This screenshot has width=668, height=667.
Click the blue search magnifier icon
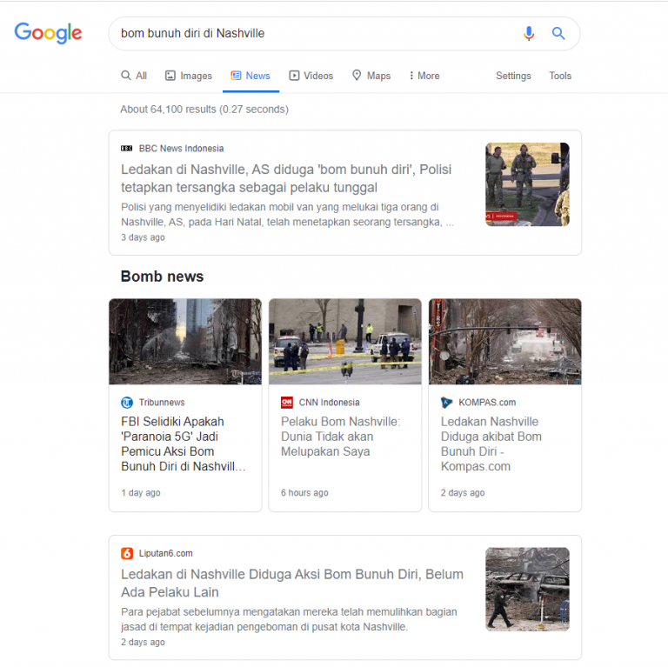click(558, 33)
